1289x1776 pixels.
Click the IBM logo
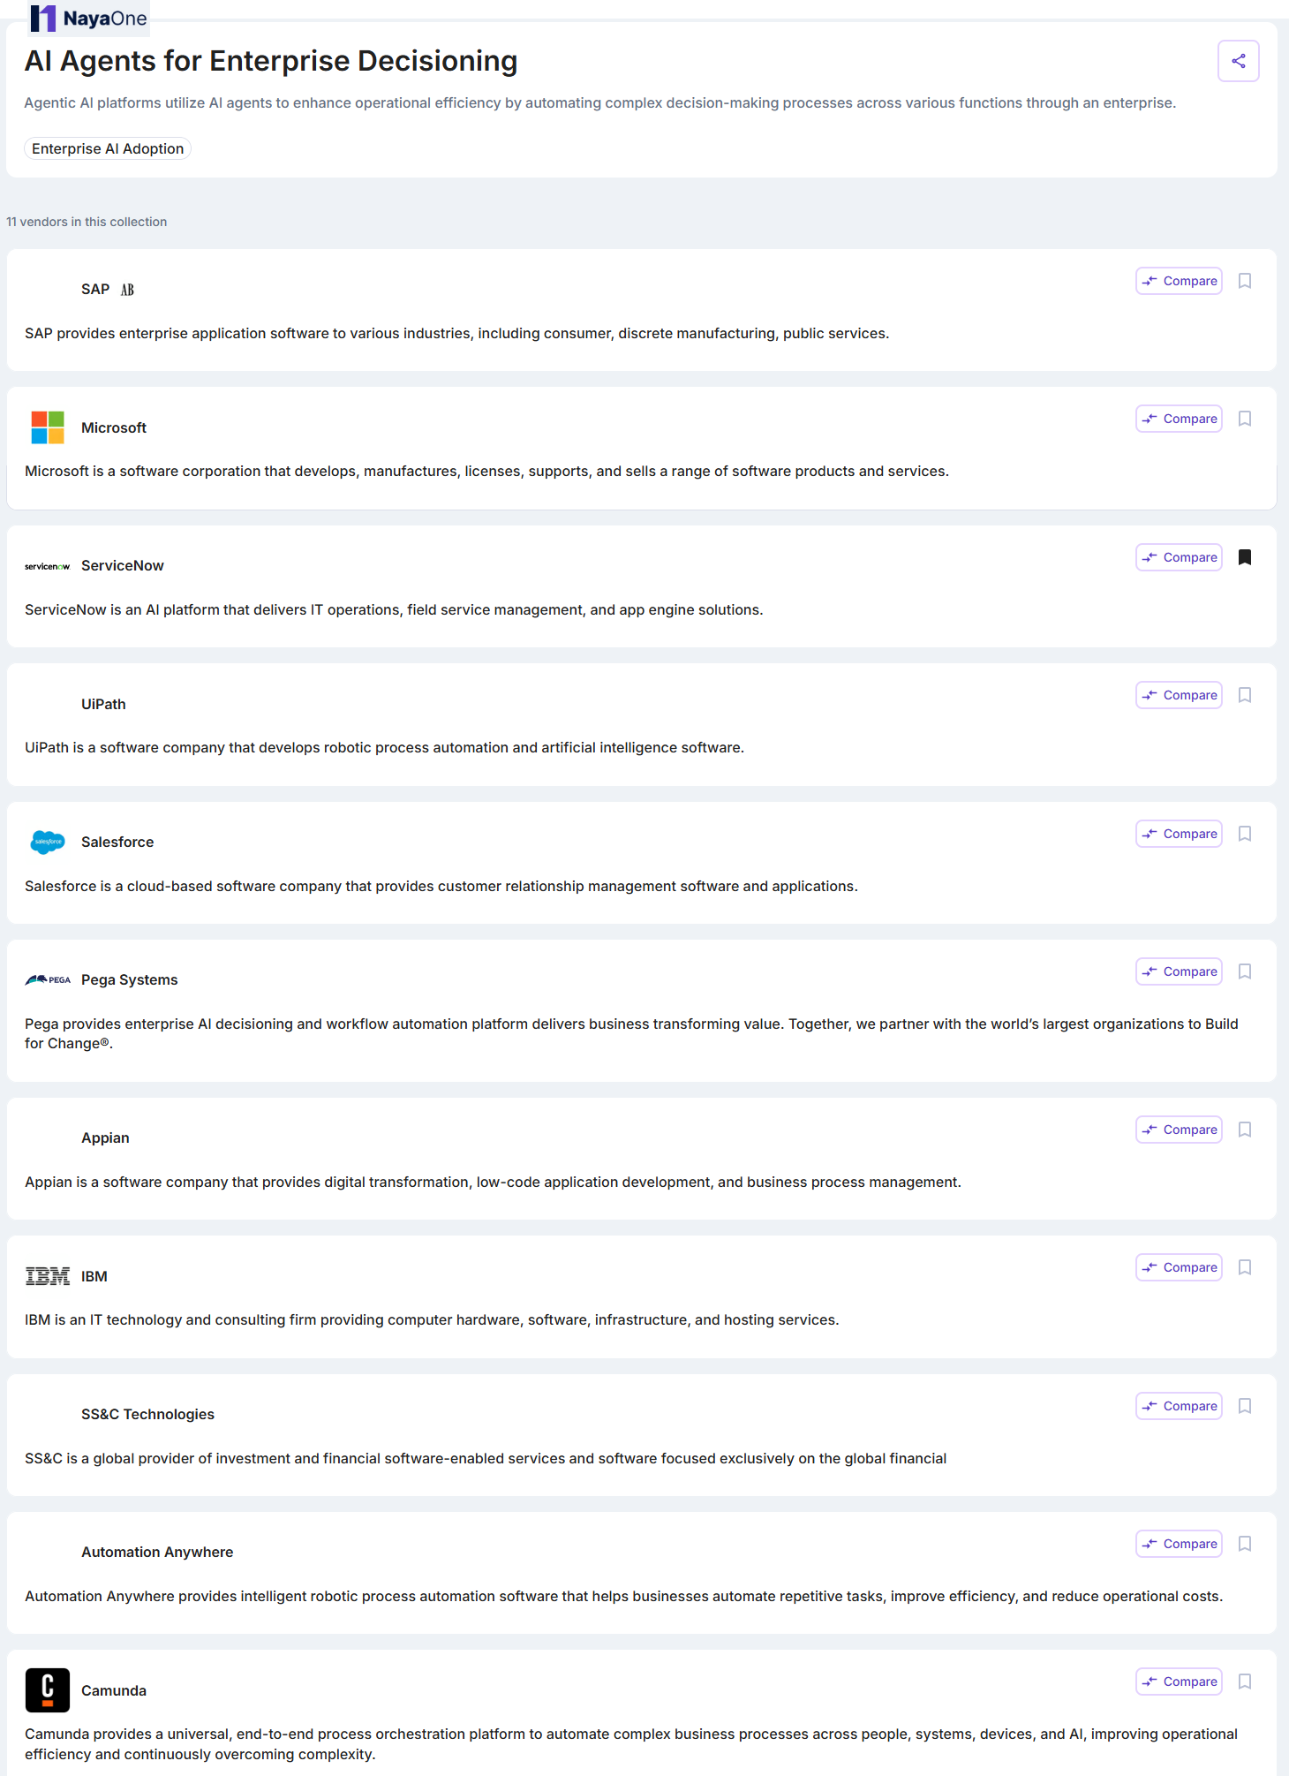(x=48, y=1276)
